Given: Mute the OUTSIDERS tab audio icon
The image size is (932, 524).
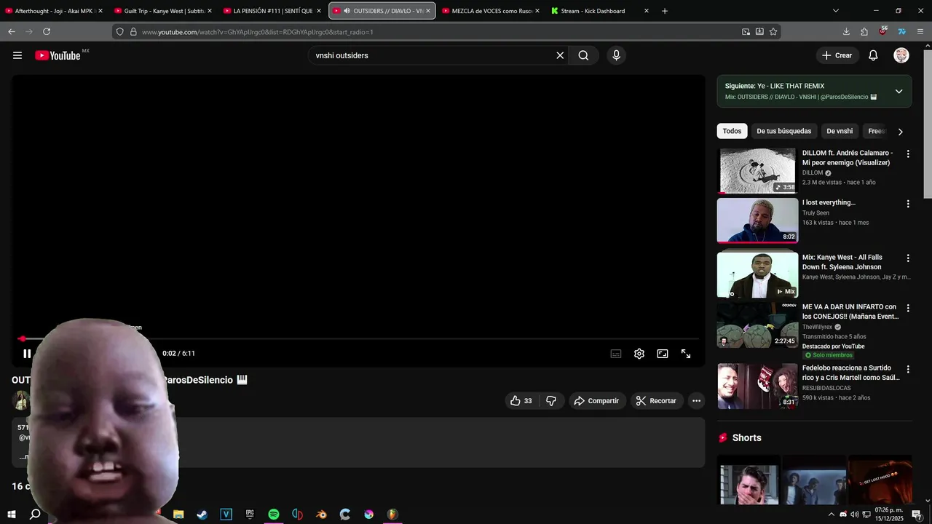Looking at the screenshot, I should click(347, 11).
